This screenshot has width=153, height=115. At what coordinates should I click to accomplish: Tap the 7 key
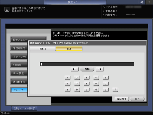77,84
